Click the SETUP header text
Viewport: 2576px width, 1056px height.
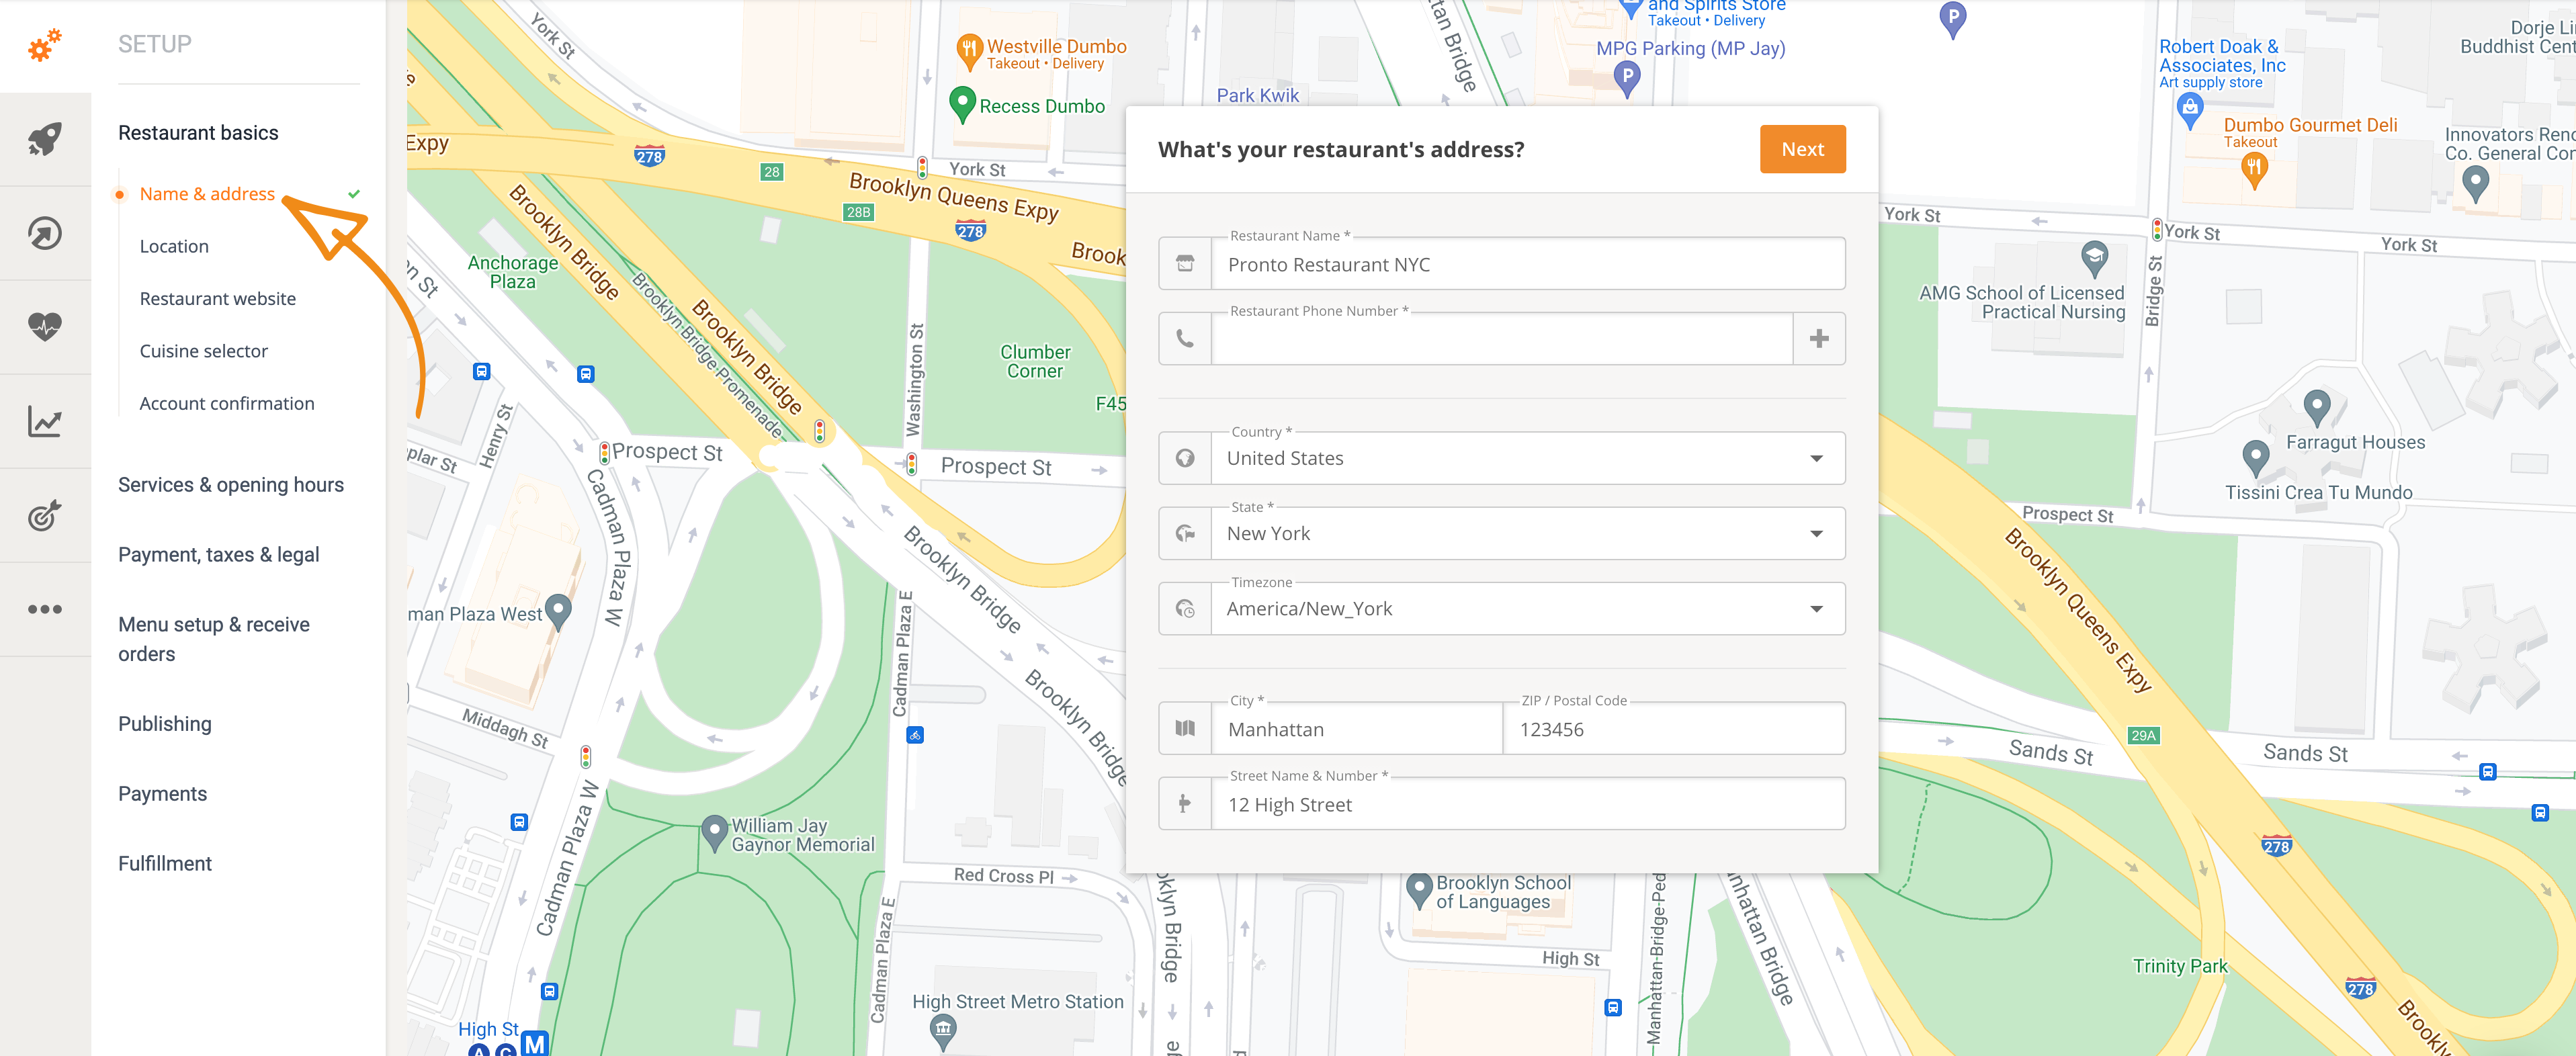(155, 44)
